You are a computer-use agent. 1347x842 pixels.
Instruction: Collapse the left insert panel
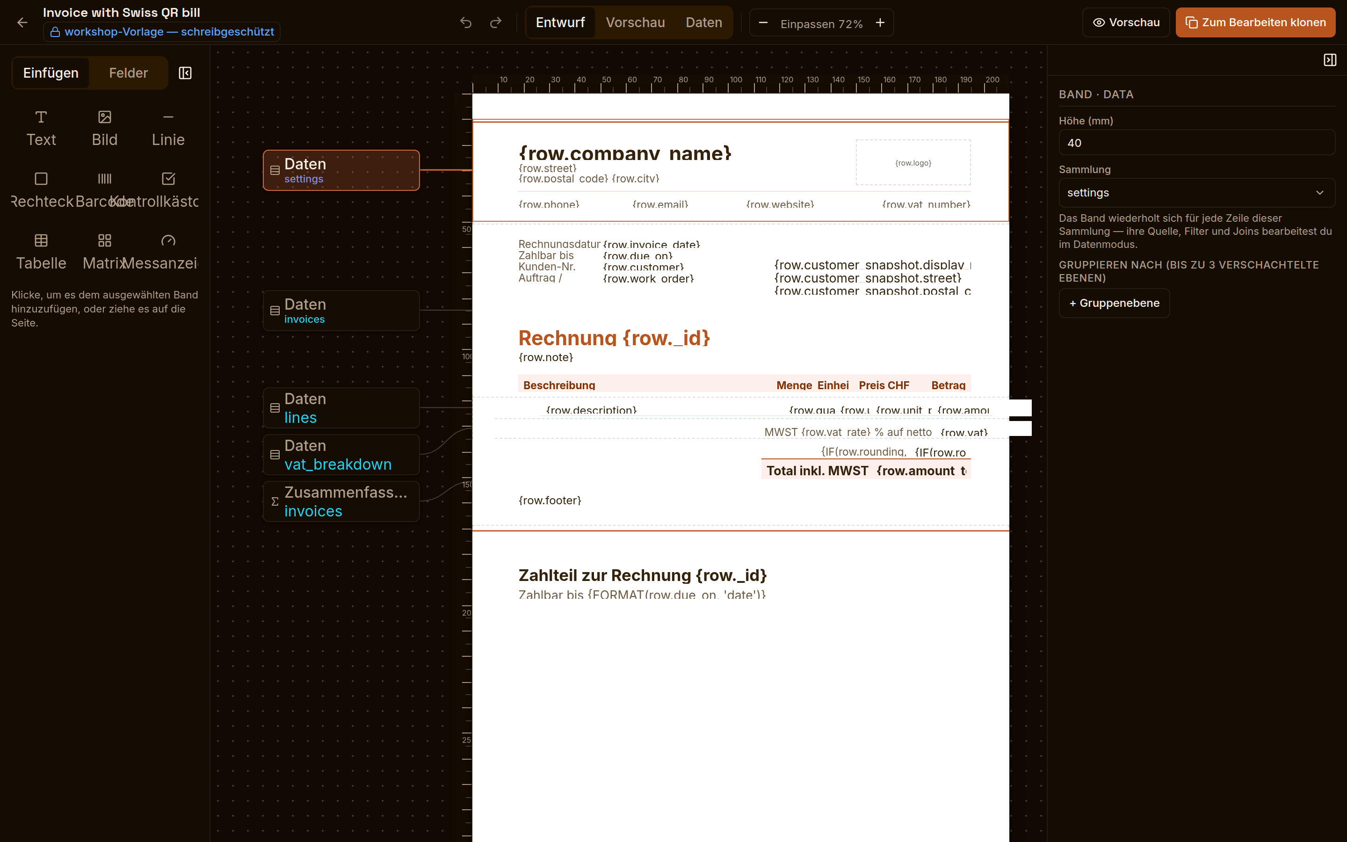point(185,73)
